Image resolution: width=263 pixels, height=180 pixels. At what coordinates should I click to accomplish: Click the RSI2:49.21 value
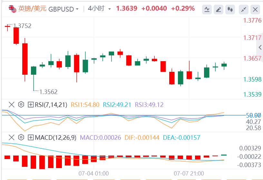117,105
